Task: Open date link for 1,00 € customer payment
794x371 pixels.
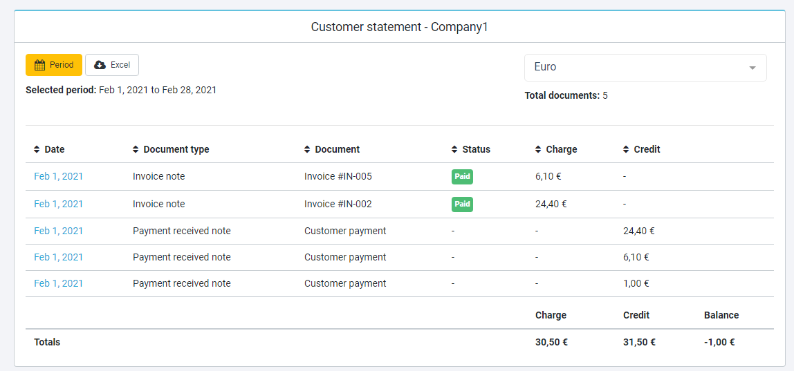Action: (58, 283)
